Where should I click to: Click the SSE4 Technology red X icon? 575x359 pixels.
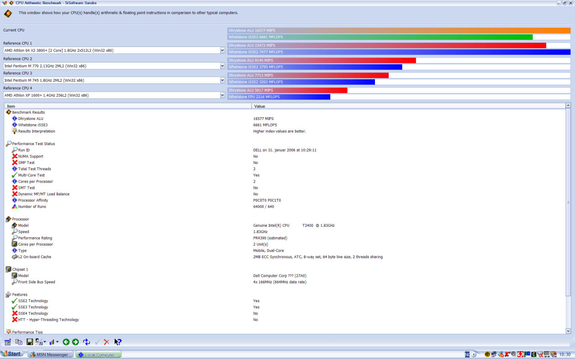coord(15,313)
